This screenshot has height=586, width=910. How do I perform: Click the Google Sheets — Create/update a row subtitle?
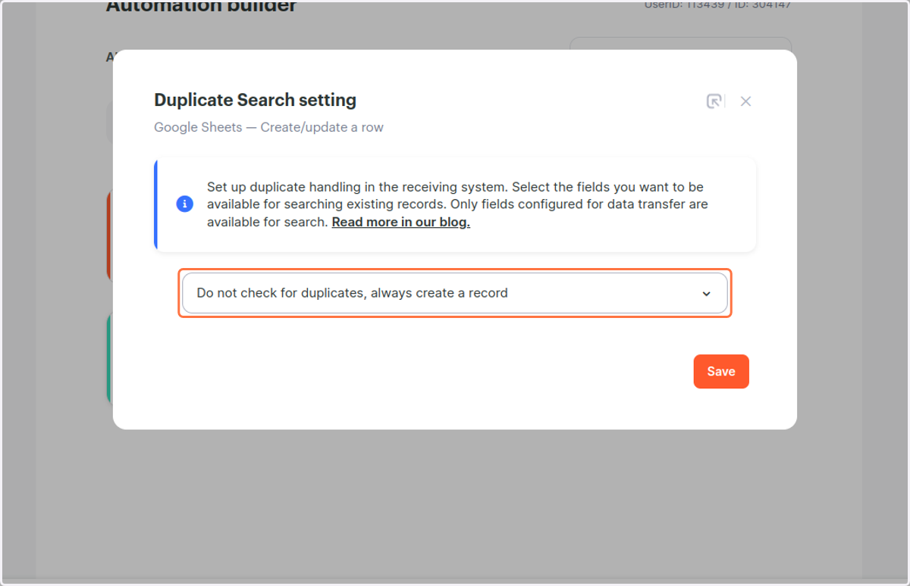tap(268, 127)
